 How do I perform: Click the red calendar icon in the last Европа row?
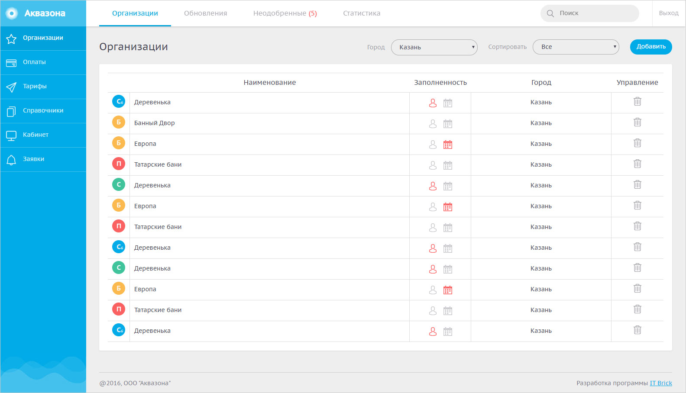point(448,290)
